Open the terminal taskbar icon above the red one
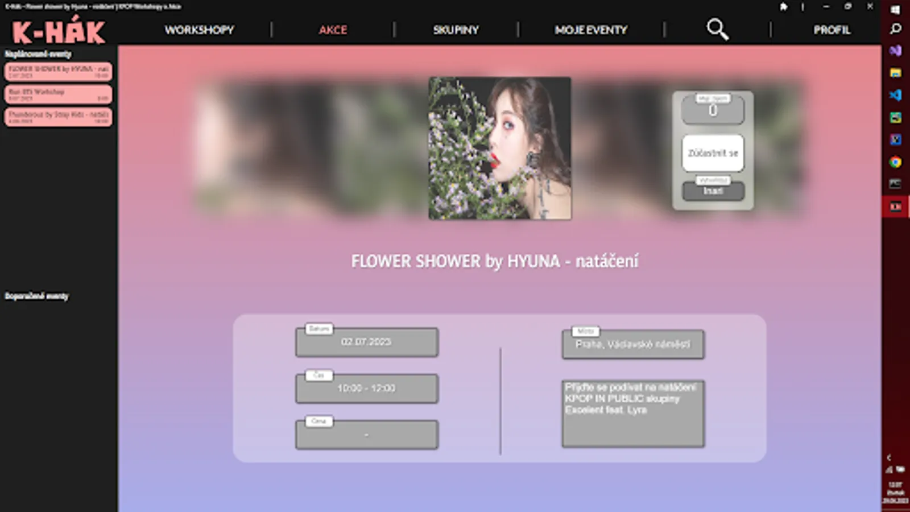 tap(896, 184)
